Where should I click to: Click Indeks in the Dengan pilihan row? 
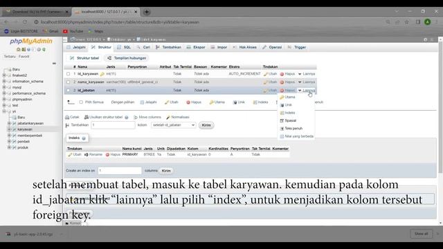tap(261, 102)
